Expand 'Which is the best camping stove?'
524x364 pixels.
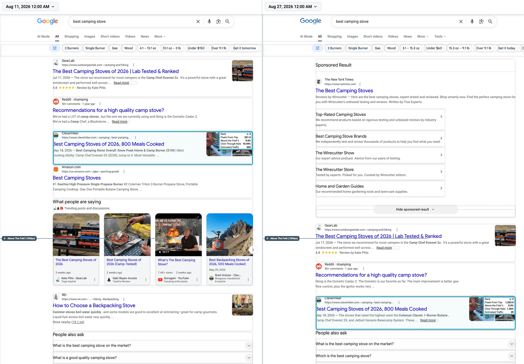point(415,356)
